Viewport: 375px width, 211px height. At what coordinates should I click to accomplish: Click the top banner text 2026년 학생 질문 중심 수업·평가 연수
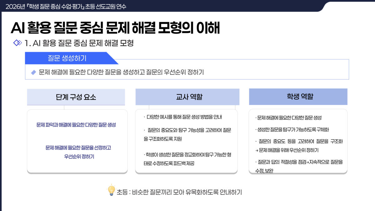point(66,6)
